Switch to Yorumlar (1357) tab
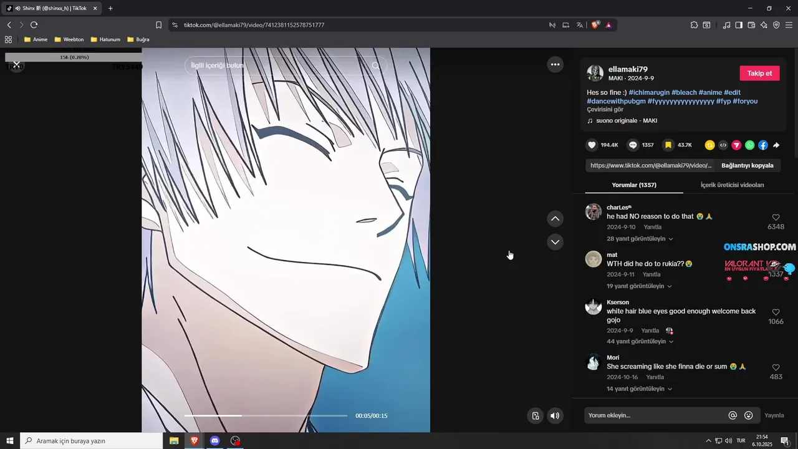The image size is (798, 449). (634, 185)
